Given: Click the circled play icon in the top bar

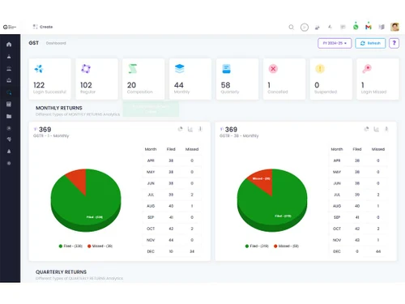Looking at the screenshot, I should [x=305, y=28].
